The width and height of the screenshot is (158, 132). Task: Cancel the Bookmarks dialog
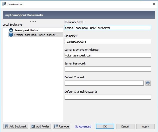point(125,126)
